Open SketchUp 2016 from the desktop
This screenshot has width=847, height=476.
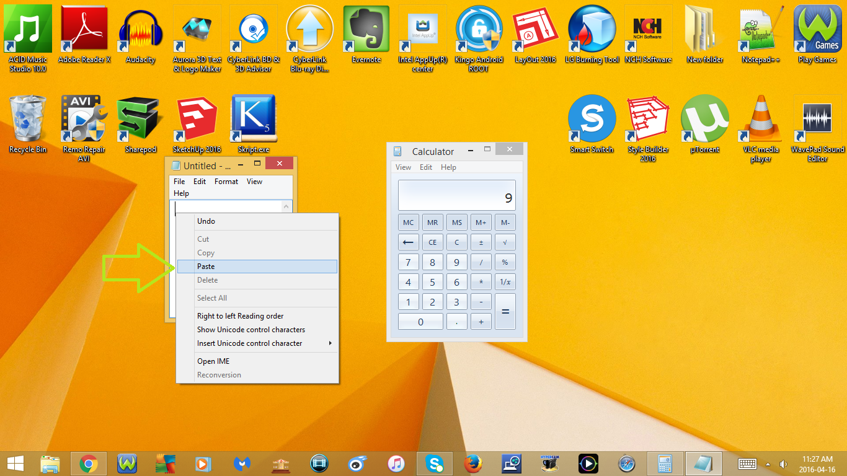pyautogui.click(x=197, y=118)
